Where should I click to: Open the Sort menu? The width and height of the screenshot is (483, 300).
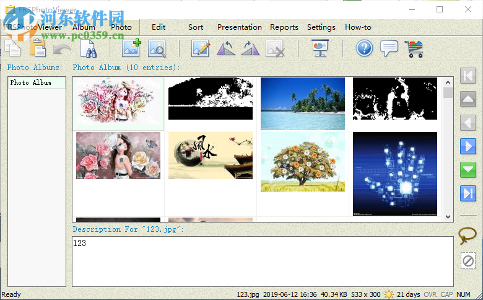pyautogui.click(x=196, y=27)
